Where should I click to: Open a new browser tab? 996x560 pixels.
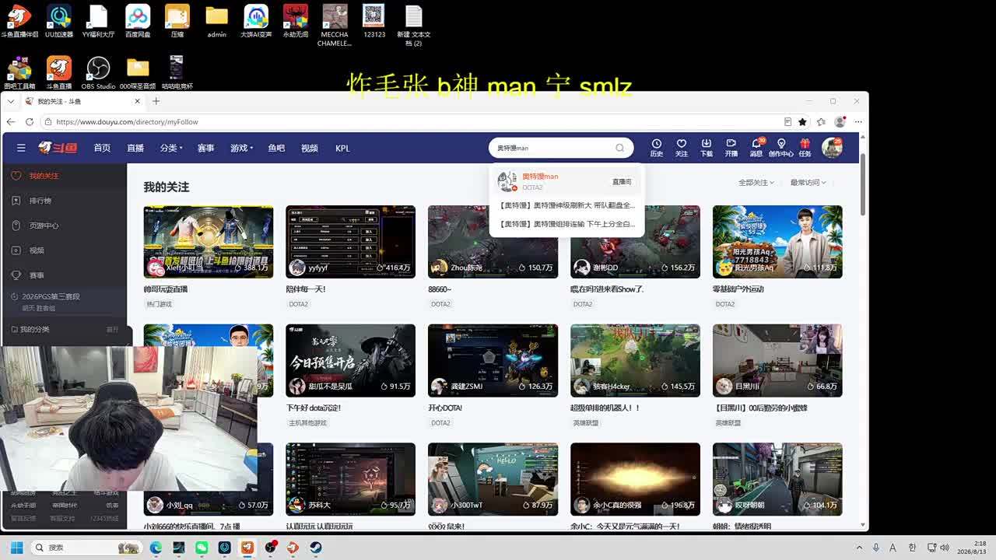pos(156,101)
